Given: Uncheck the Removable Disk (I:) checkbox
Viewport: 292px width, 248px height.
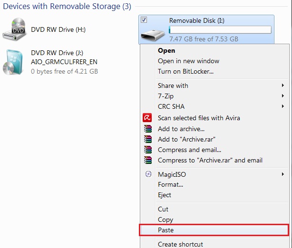Looking at the screenshot, I should point(144,20).
